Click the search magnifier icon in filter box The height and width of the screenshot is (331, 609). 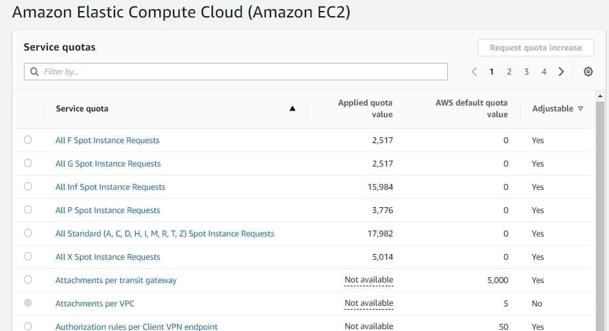click(34, 71)
